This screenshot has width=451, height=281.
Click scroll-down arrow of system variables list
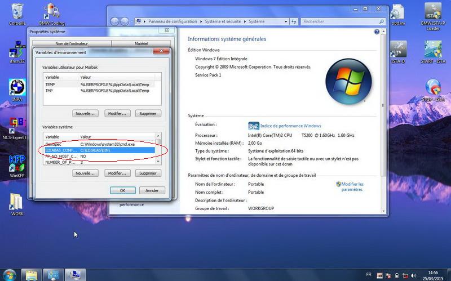[x=158, y=162]
